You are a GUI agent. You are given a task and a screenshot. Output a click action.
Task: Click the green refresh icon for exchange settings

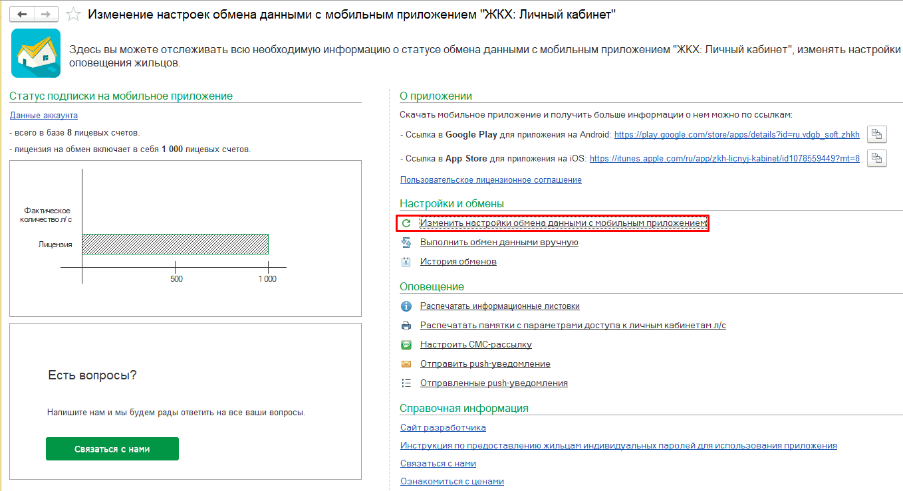pyautogui.click(x=406, y=223)
